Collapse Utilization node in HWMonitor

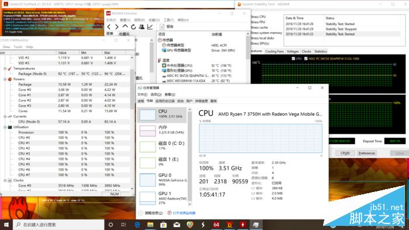click(x=5, y=127)
